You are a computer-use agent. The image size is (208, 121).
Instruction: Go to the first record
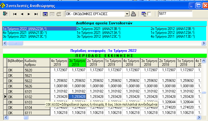(x=15, y=14)
